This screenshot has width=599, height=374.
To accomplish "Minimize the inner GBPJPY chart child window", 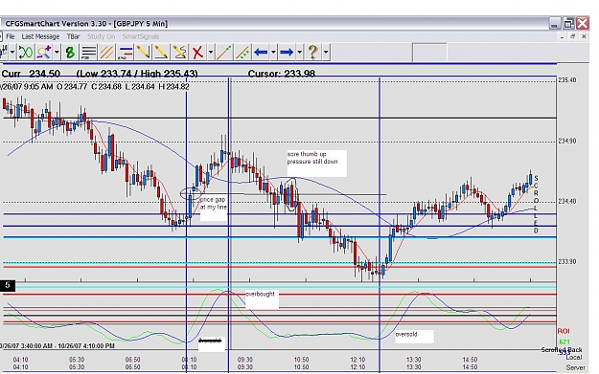I will pos(562,37).
